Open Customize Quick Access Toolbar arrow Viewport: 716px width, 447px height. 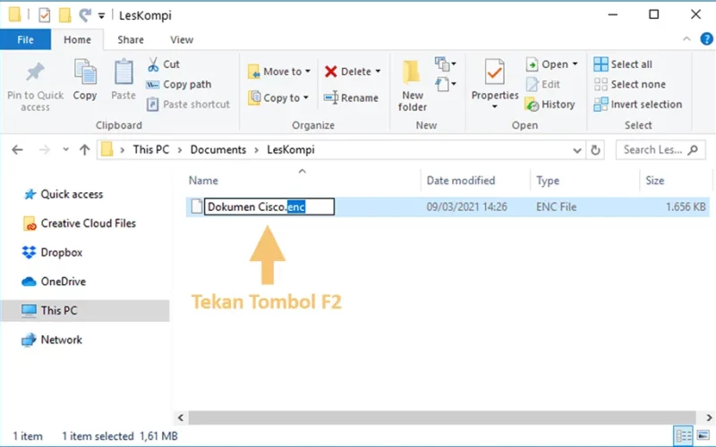coord(101,16)
